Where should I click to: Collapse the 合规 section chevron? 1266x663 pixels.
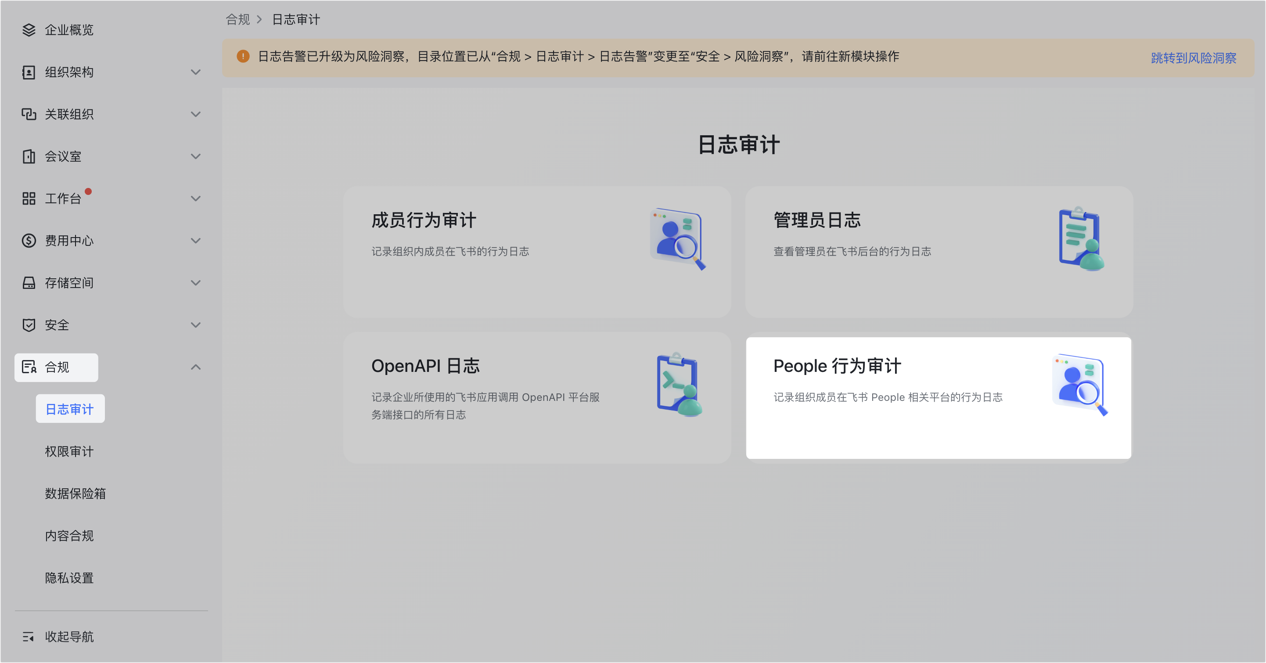196,367
